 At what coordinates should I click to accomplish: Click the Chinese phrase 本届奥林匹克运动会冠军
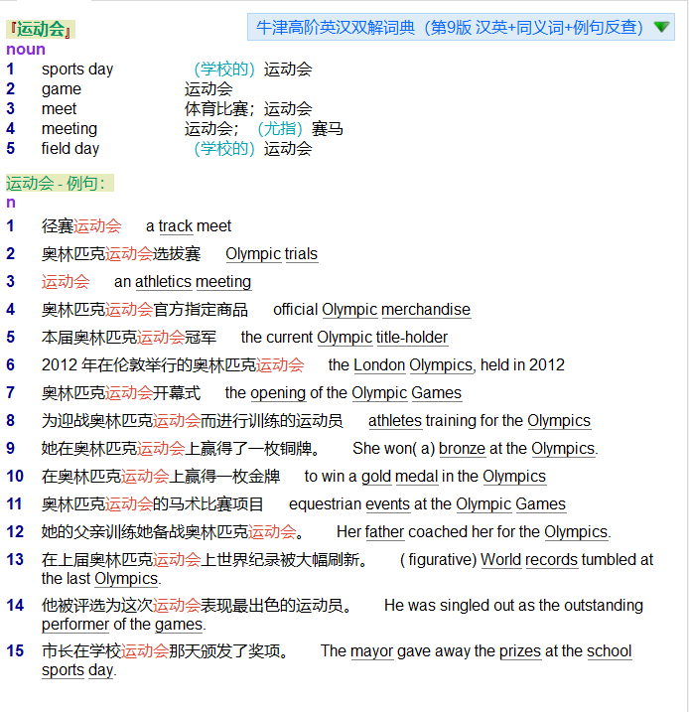(x=129, y=337)
